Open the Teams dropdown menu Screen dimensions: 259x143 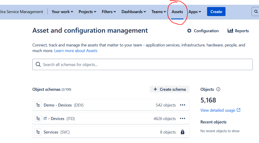point(159,12)
